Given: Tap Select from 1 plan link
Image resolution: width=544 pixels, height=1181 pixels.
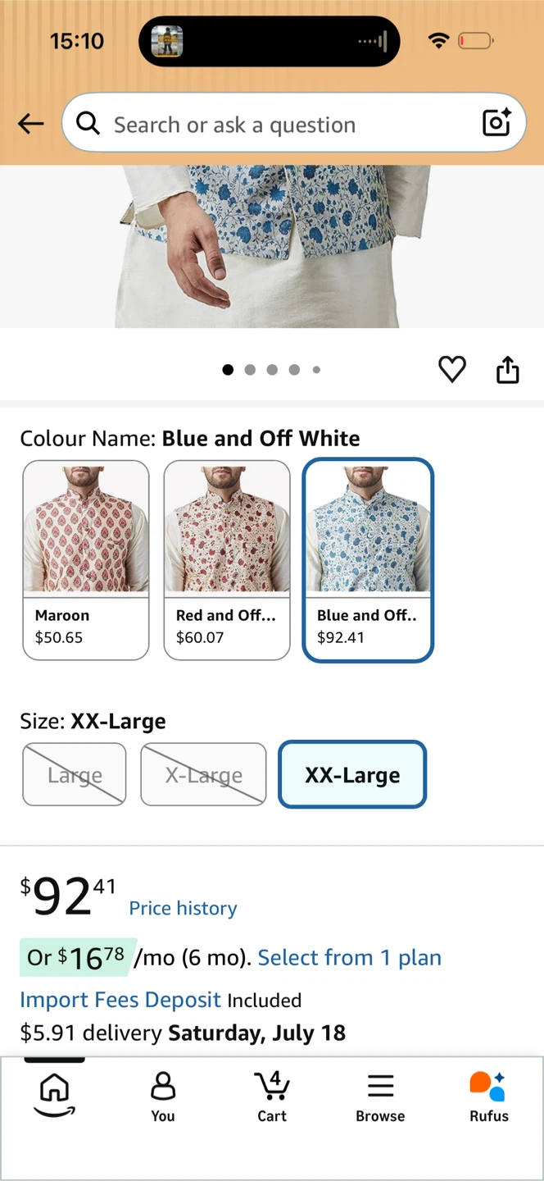Looking at the screenshot, I should [350, 957].
